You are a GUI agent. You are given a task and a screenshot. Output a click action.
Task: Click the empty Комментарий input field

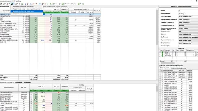click(x=188, y=46)
